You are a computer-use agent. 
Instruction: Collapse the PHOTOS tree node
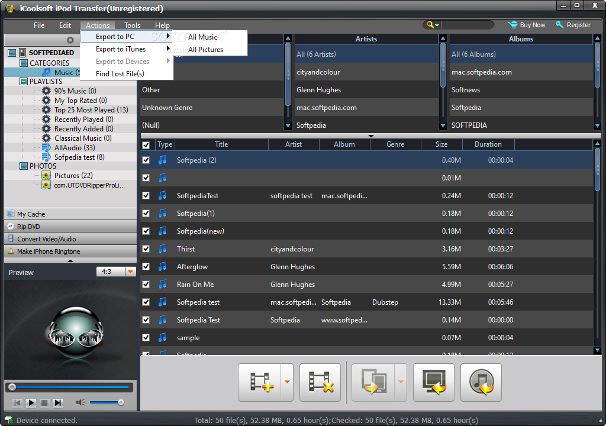click(24, 166)
